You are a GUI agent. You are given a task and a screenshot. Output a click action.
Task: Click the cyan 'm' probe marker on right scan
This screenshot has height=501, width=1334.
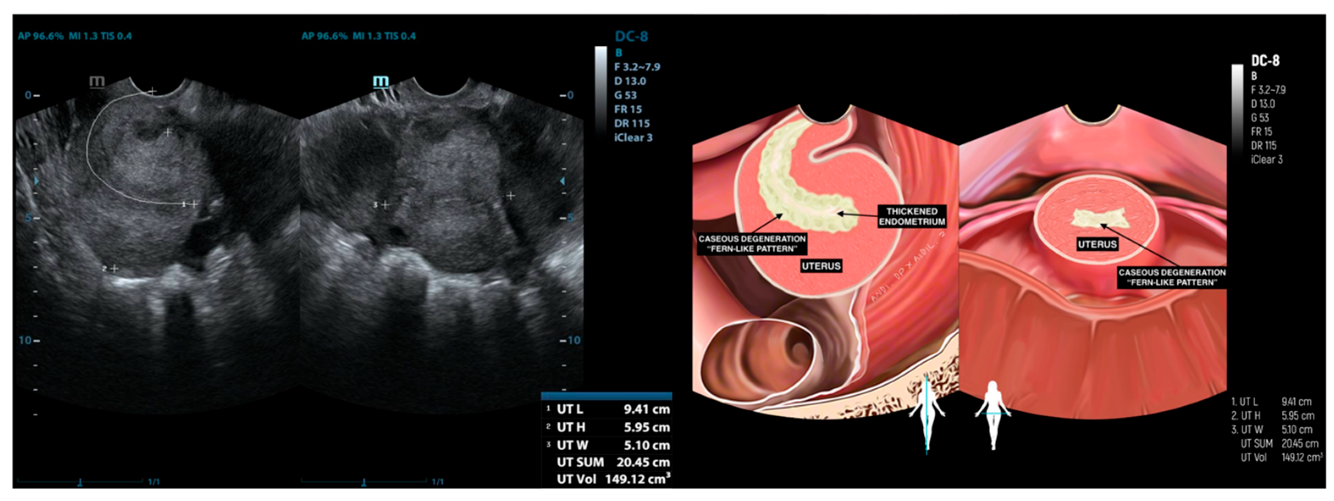click(381, 81)
